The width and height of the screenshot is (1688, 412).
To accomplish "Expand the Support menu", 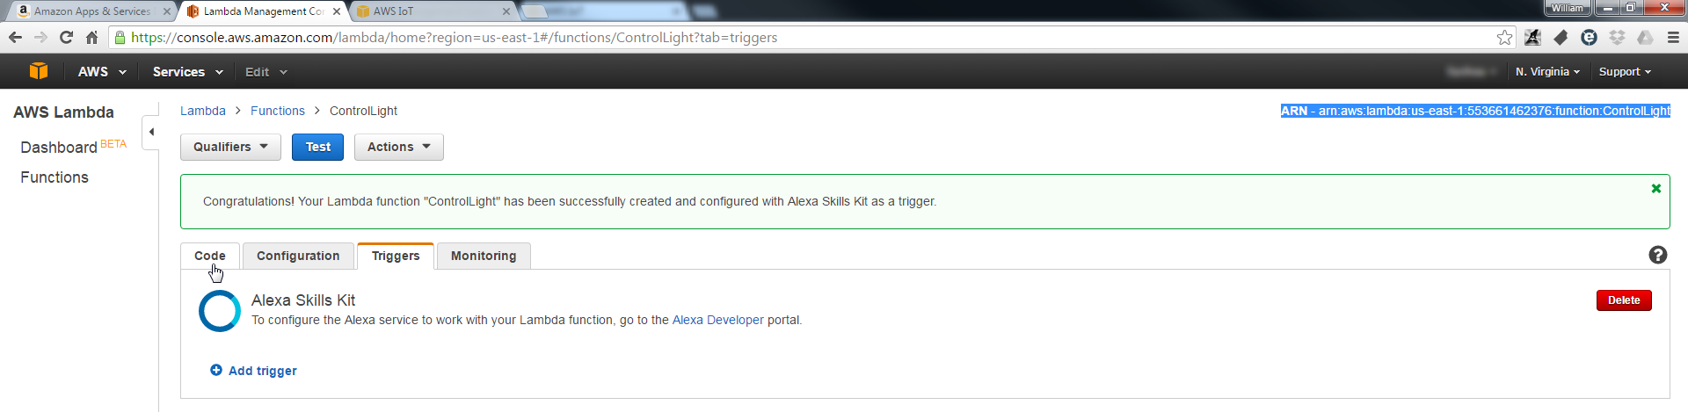I will point(1625,71).
